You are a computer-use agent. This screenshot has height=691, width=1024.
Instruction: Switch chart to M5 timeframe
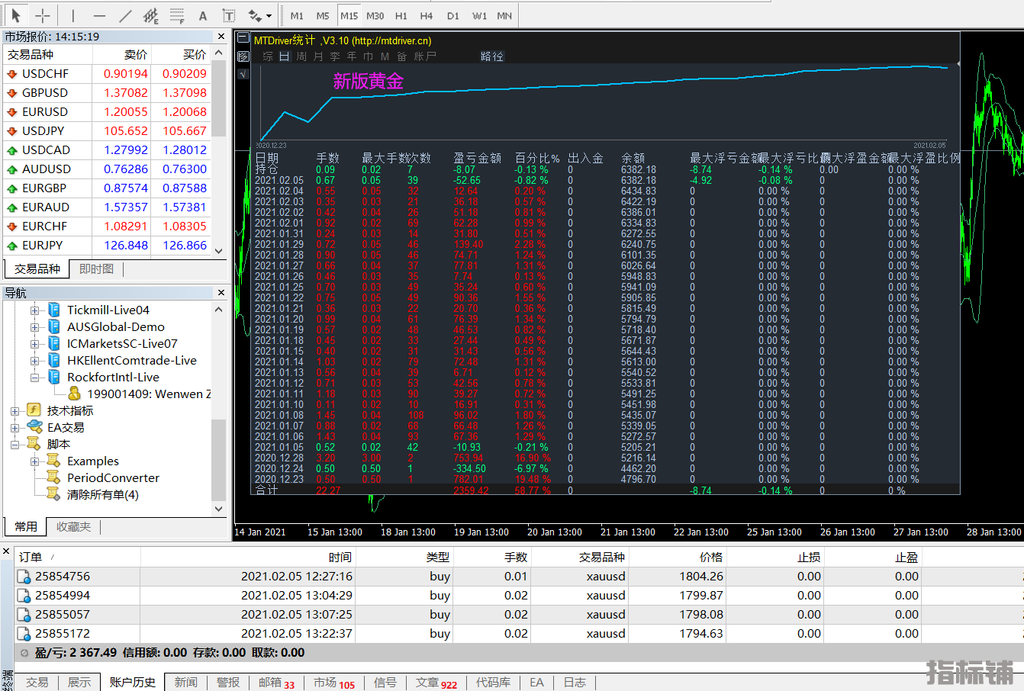tap(323, 15)
